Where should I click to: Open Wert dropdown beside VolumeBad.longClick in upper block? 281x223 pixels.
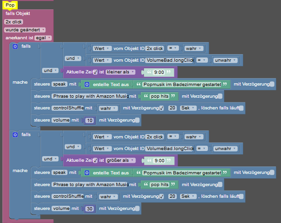[x=102, y=60]
